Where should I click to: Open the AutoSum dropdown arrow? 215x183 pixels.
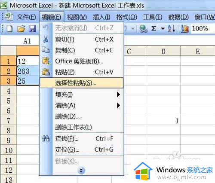[163, 28]
